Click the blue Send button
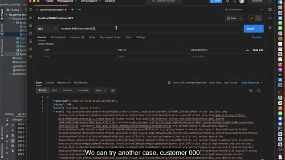The image size is (285, 160). [250, 28]
